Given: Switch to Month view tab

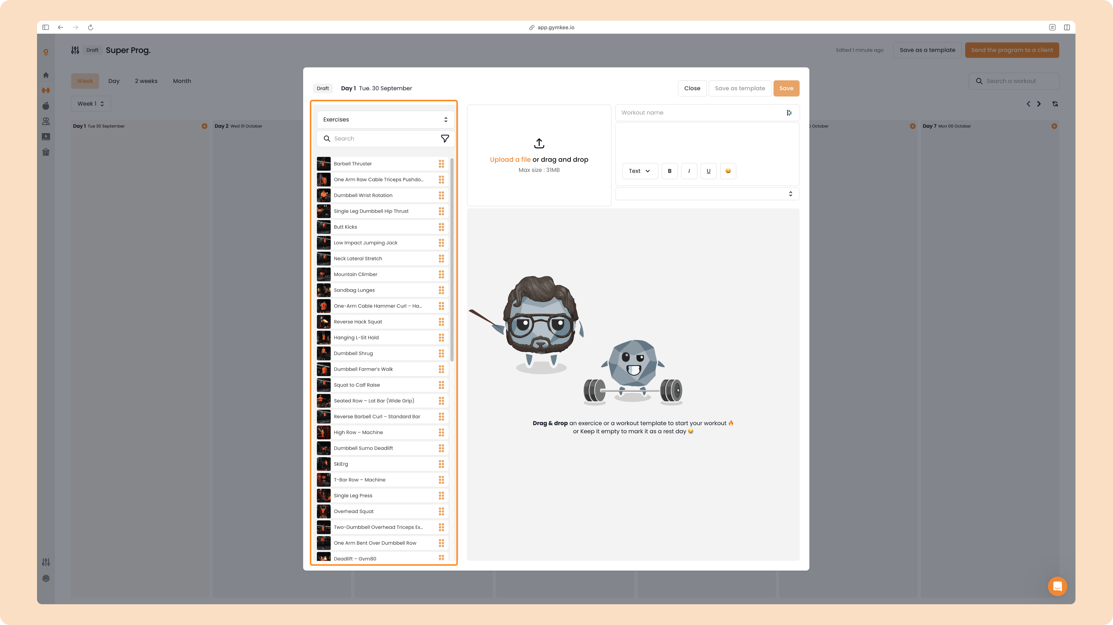Looking at the screenshot, I should tap(182, 81).
